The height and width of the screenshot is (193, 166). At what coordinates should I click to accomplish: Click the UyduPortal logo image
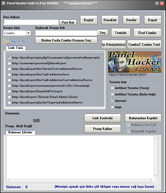(18, 41)
